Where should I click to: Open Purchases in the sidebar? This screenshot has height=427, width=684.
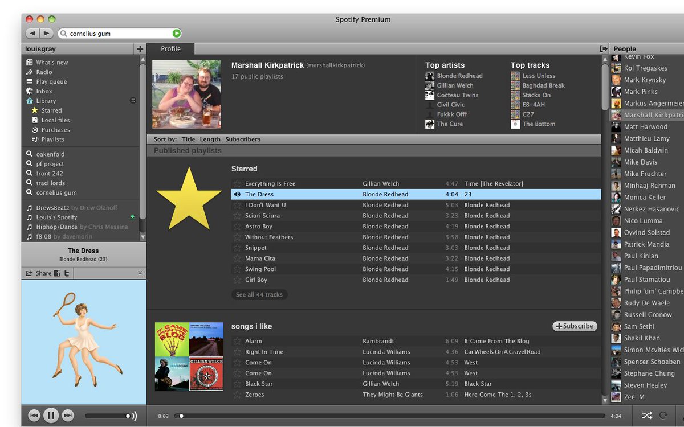55,130
